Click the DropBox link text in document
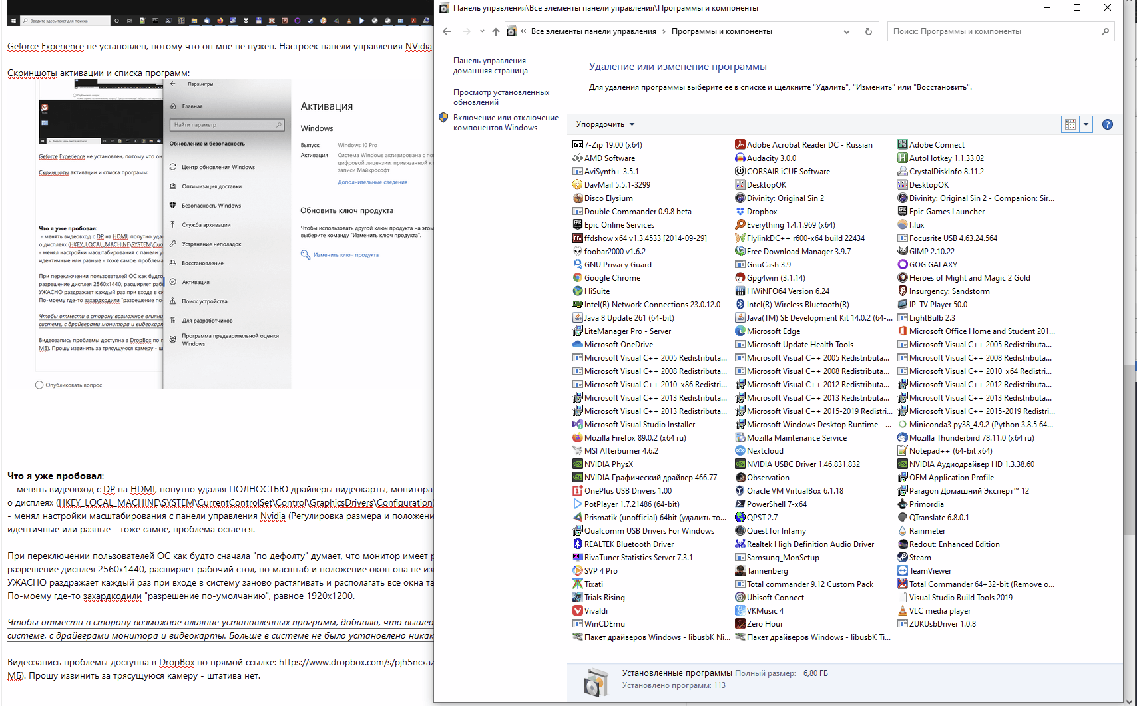 point(176,663)
